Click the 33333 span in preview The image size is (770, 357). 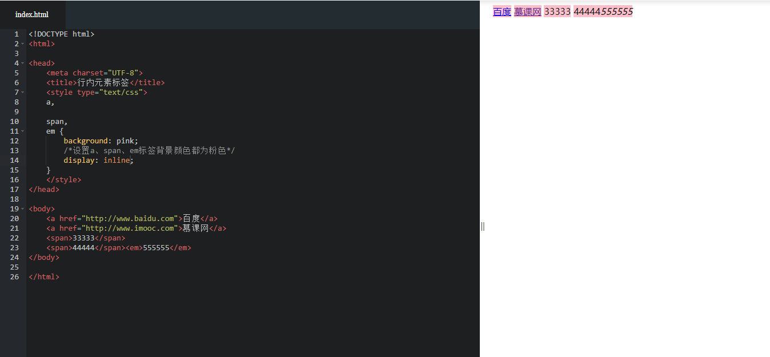(x=558, y=11)
